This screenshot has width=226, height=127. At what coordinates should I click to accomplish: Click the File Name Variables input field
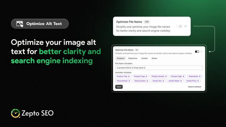pyautogui.click(x=159, y=68)
